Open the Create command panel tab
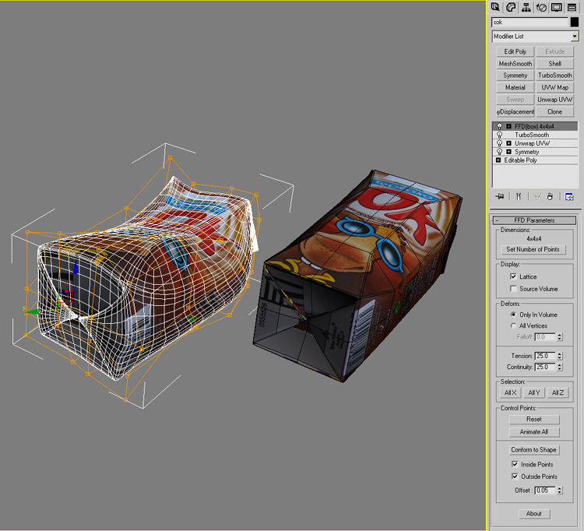Viewport: 584px width, 531px height. [x=496, y=7]
